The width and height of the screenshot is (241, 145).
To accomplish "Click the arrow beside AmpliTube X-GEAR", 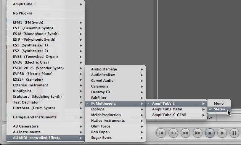I will [204, 115].
